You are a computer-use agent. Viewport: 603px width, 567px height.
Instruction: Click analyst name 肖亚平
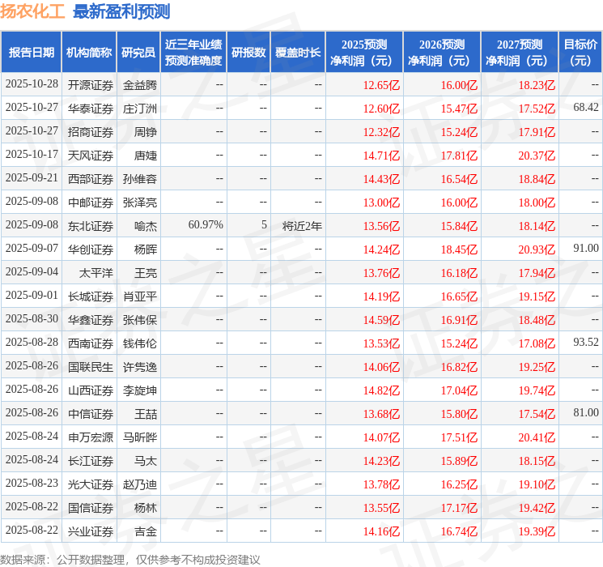140,296
